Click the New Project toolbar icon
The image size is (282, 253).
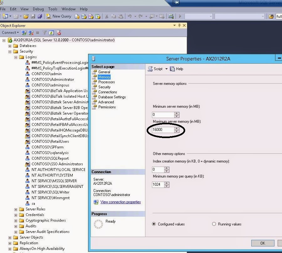click(5, 16)
